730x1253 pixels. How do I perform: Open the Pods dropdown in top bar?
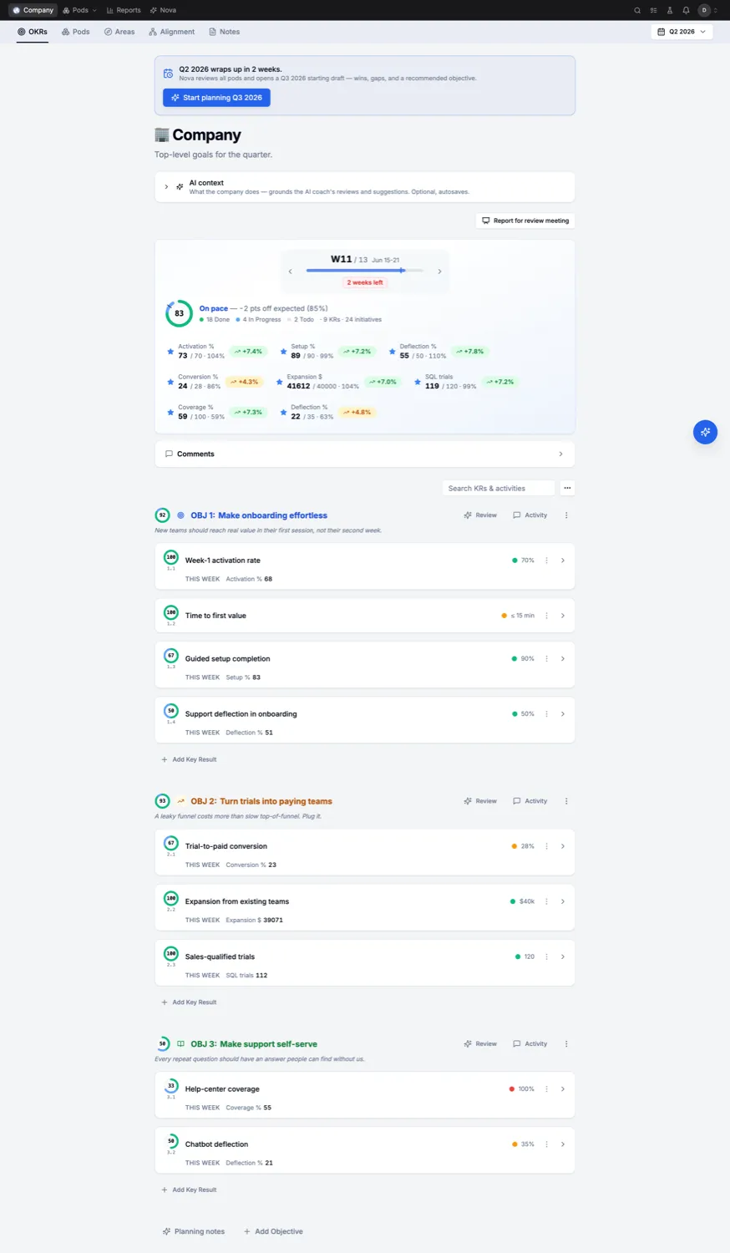pyautogui.click(x=79, y=10)
